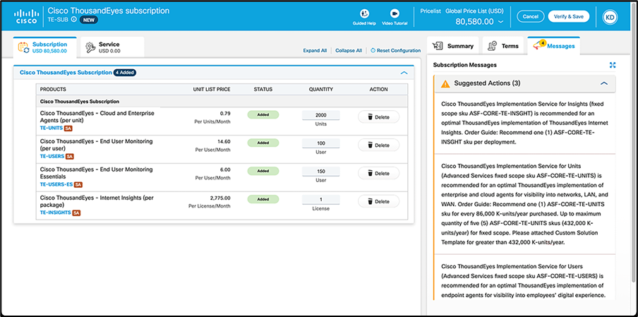The image size is (638, 317).
Task: Switch to the Subscription tab
Action: pos(44,47)
